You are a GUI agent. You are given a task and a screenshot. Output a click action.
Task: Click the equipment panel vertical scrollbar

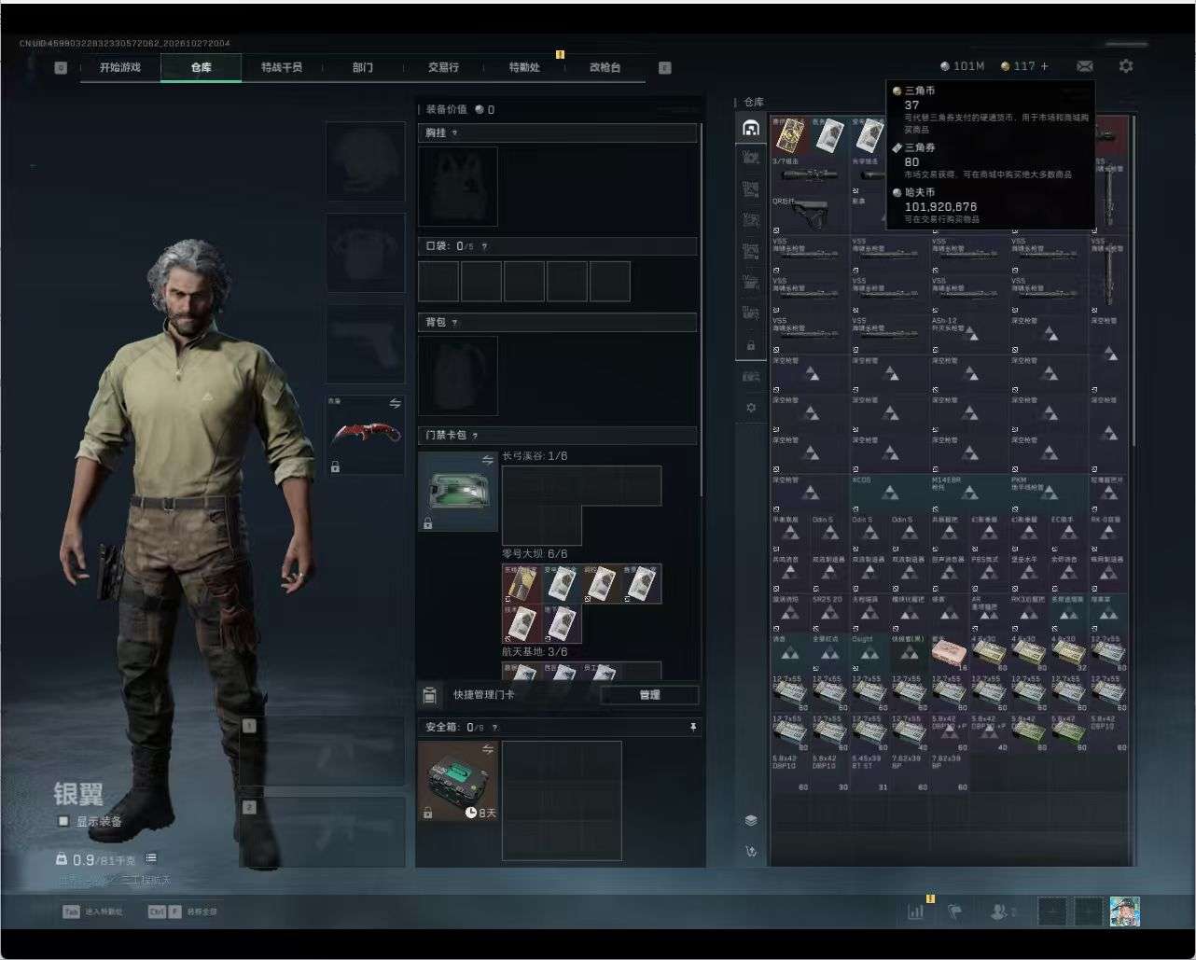tap(702, 308)
